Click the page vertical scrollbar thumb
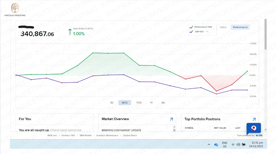The image size is (276, 154). click(x=266, y=34)
